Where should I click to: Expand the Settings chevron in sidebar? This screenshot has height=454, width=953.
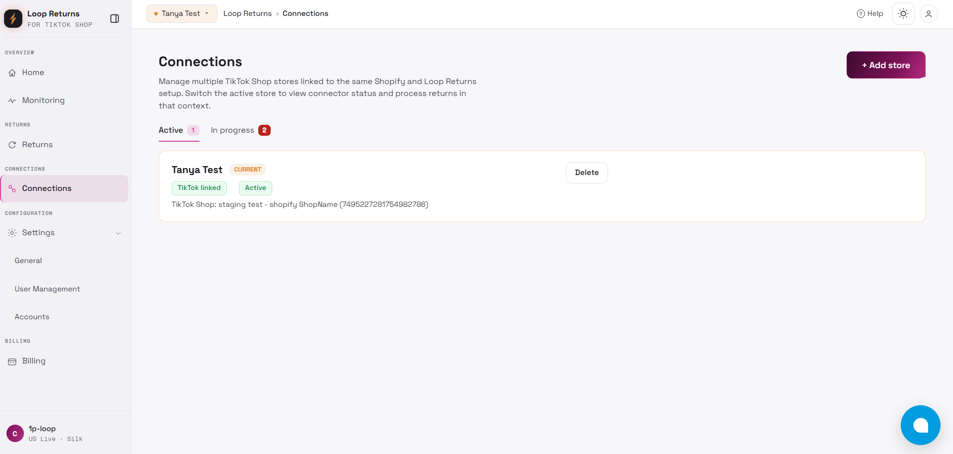point(118,233)
